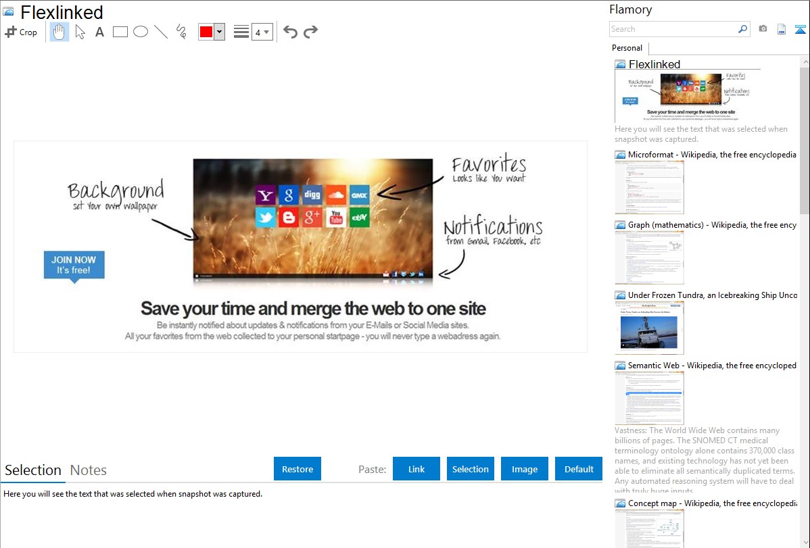Click icon beside Under Frozen Tundra entry

620,295
